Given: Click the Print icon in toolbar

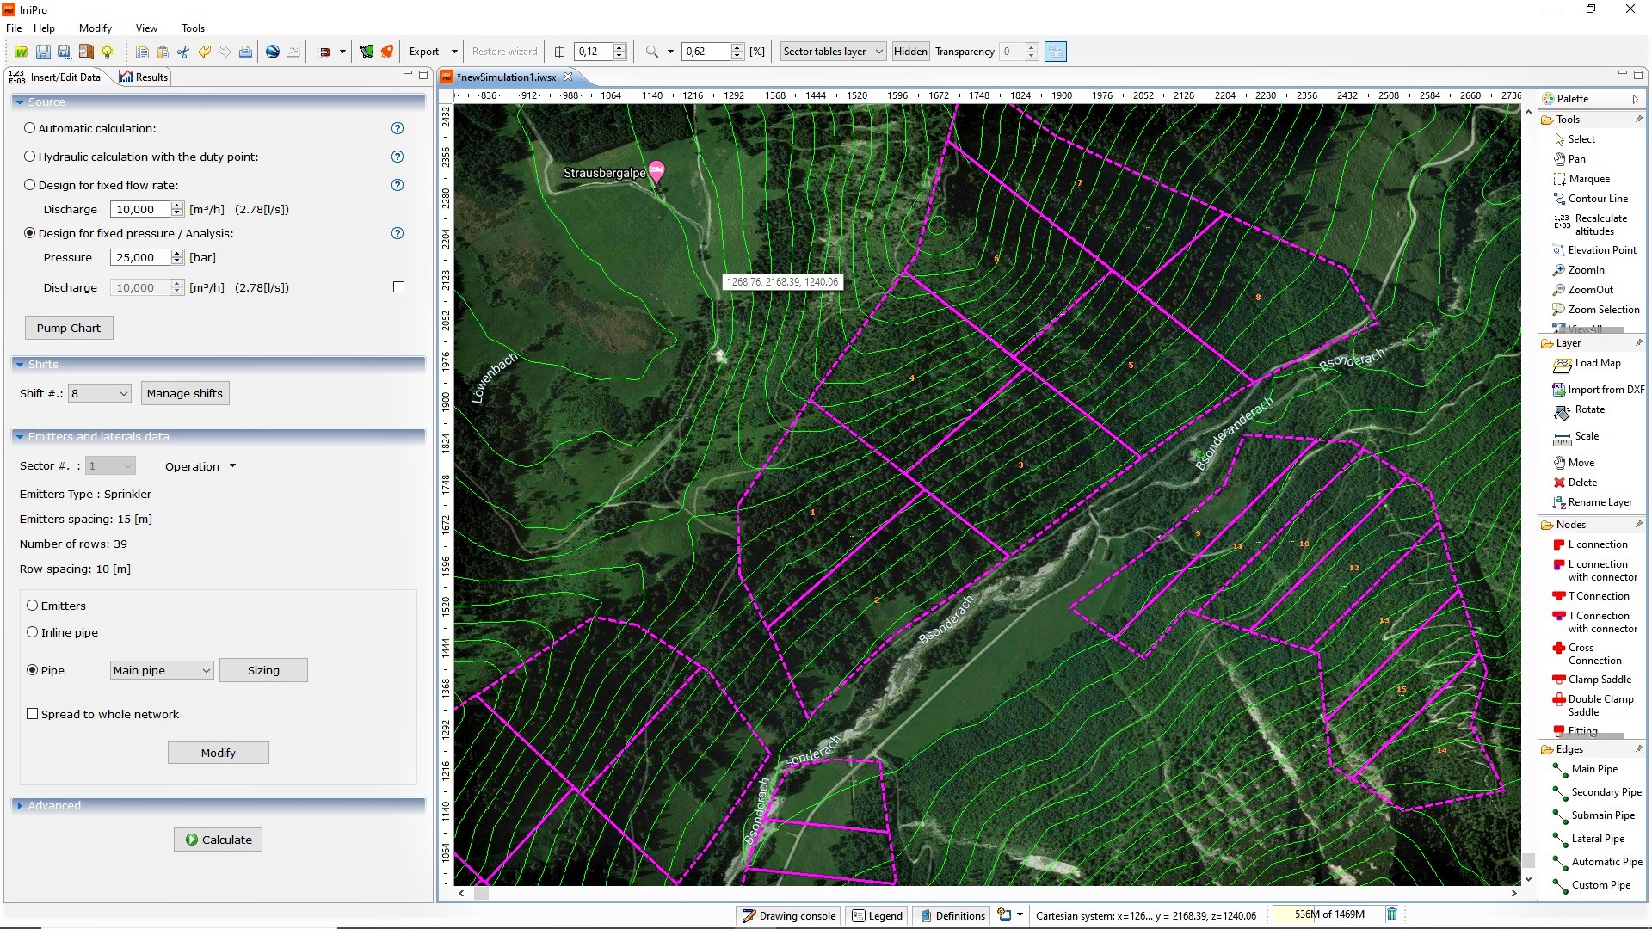Looking at the screenshot, I should tap(245, 52).
